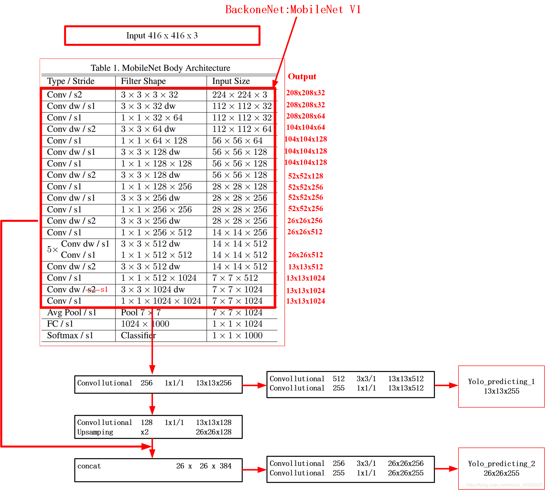Click the '1 × 1 × 1000' input size cell
The image size is (545, 490).
pos(237,335)
